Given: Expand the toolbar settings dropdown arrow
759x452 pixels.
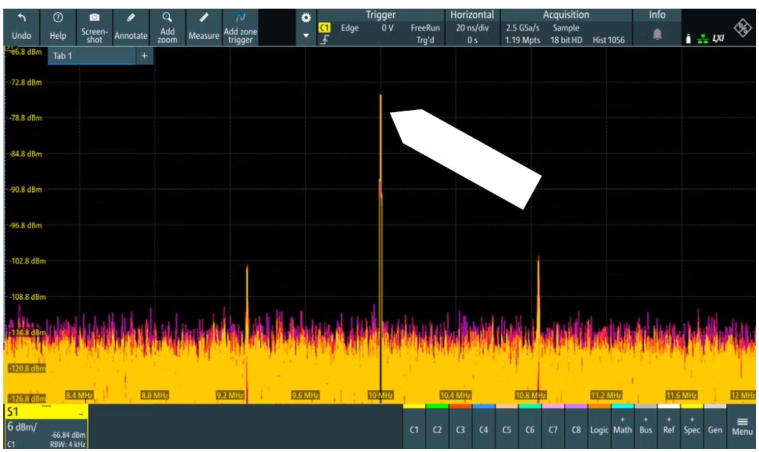Looking at the screenshot, I should click(x=306, y=35).
